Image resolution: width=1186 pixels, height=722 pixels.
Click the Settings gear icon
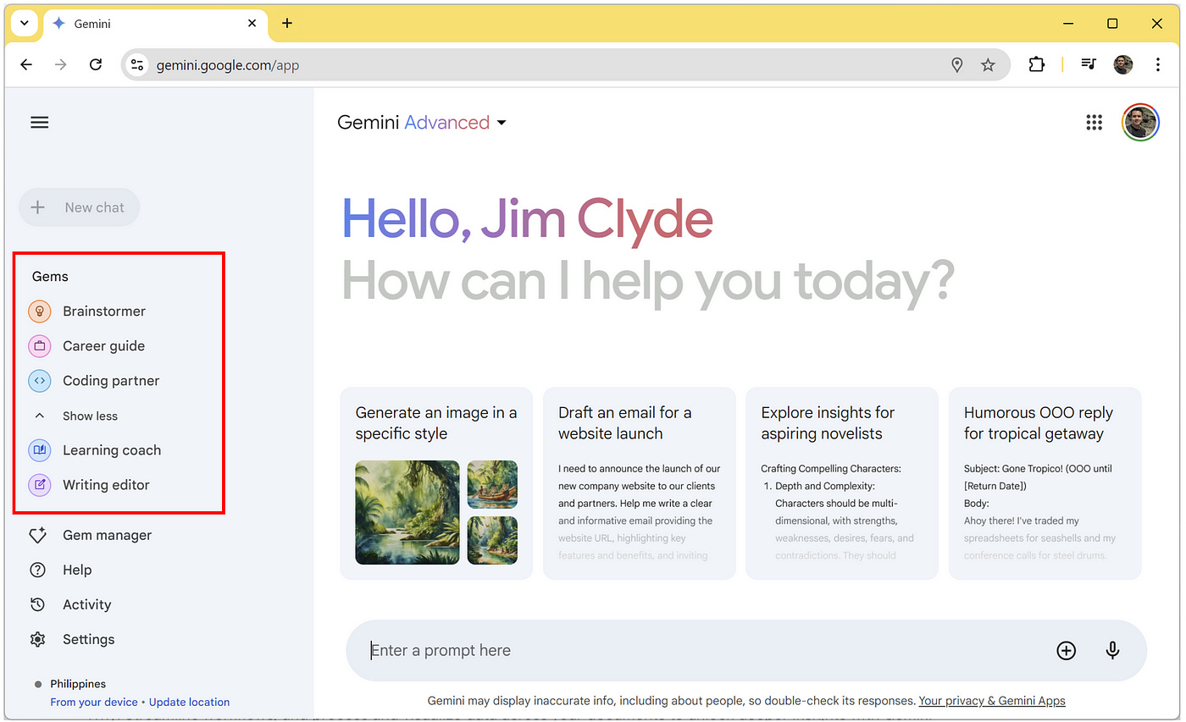[38, 639]
